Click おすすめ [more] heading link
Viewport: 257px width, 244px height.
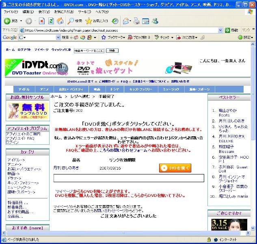(x=28, y=228)
